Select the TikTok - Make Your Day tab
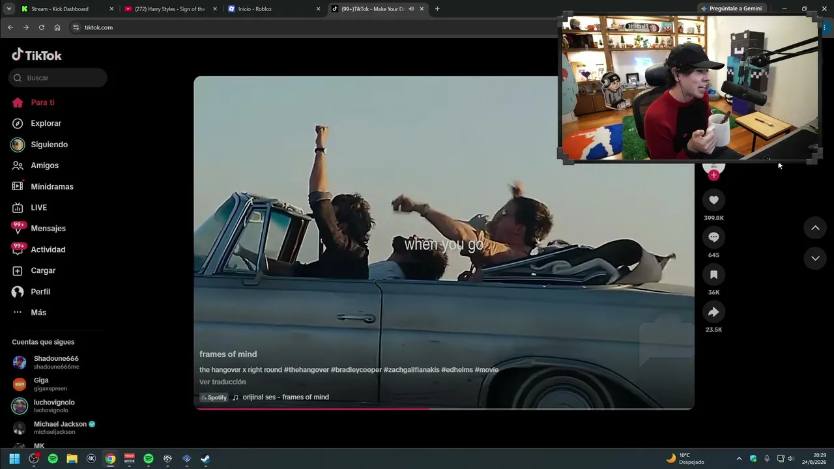This screenshot has width=834, height=469. 378,9
